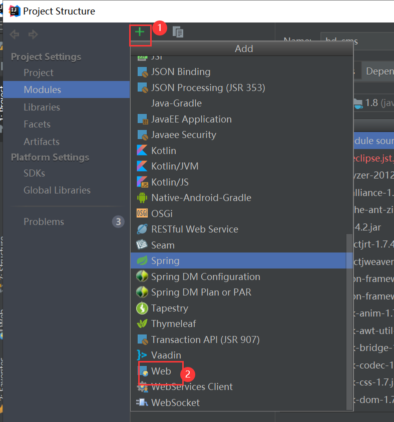The height and width of the screenshot is (422, 394).
Task: Click the JSON Binding icon
Action: click(x=142, y=72)
